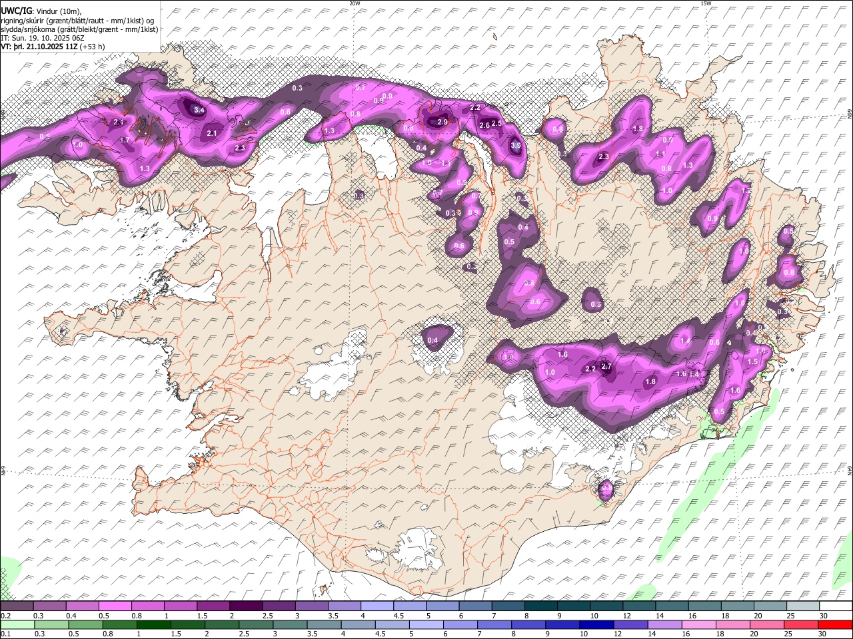Click the 2.9 snowfall value on the map

pyautogui.click(x=442, y=122)
